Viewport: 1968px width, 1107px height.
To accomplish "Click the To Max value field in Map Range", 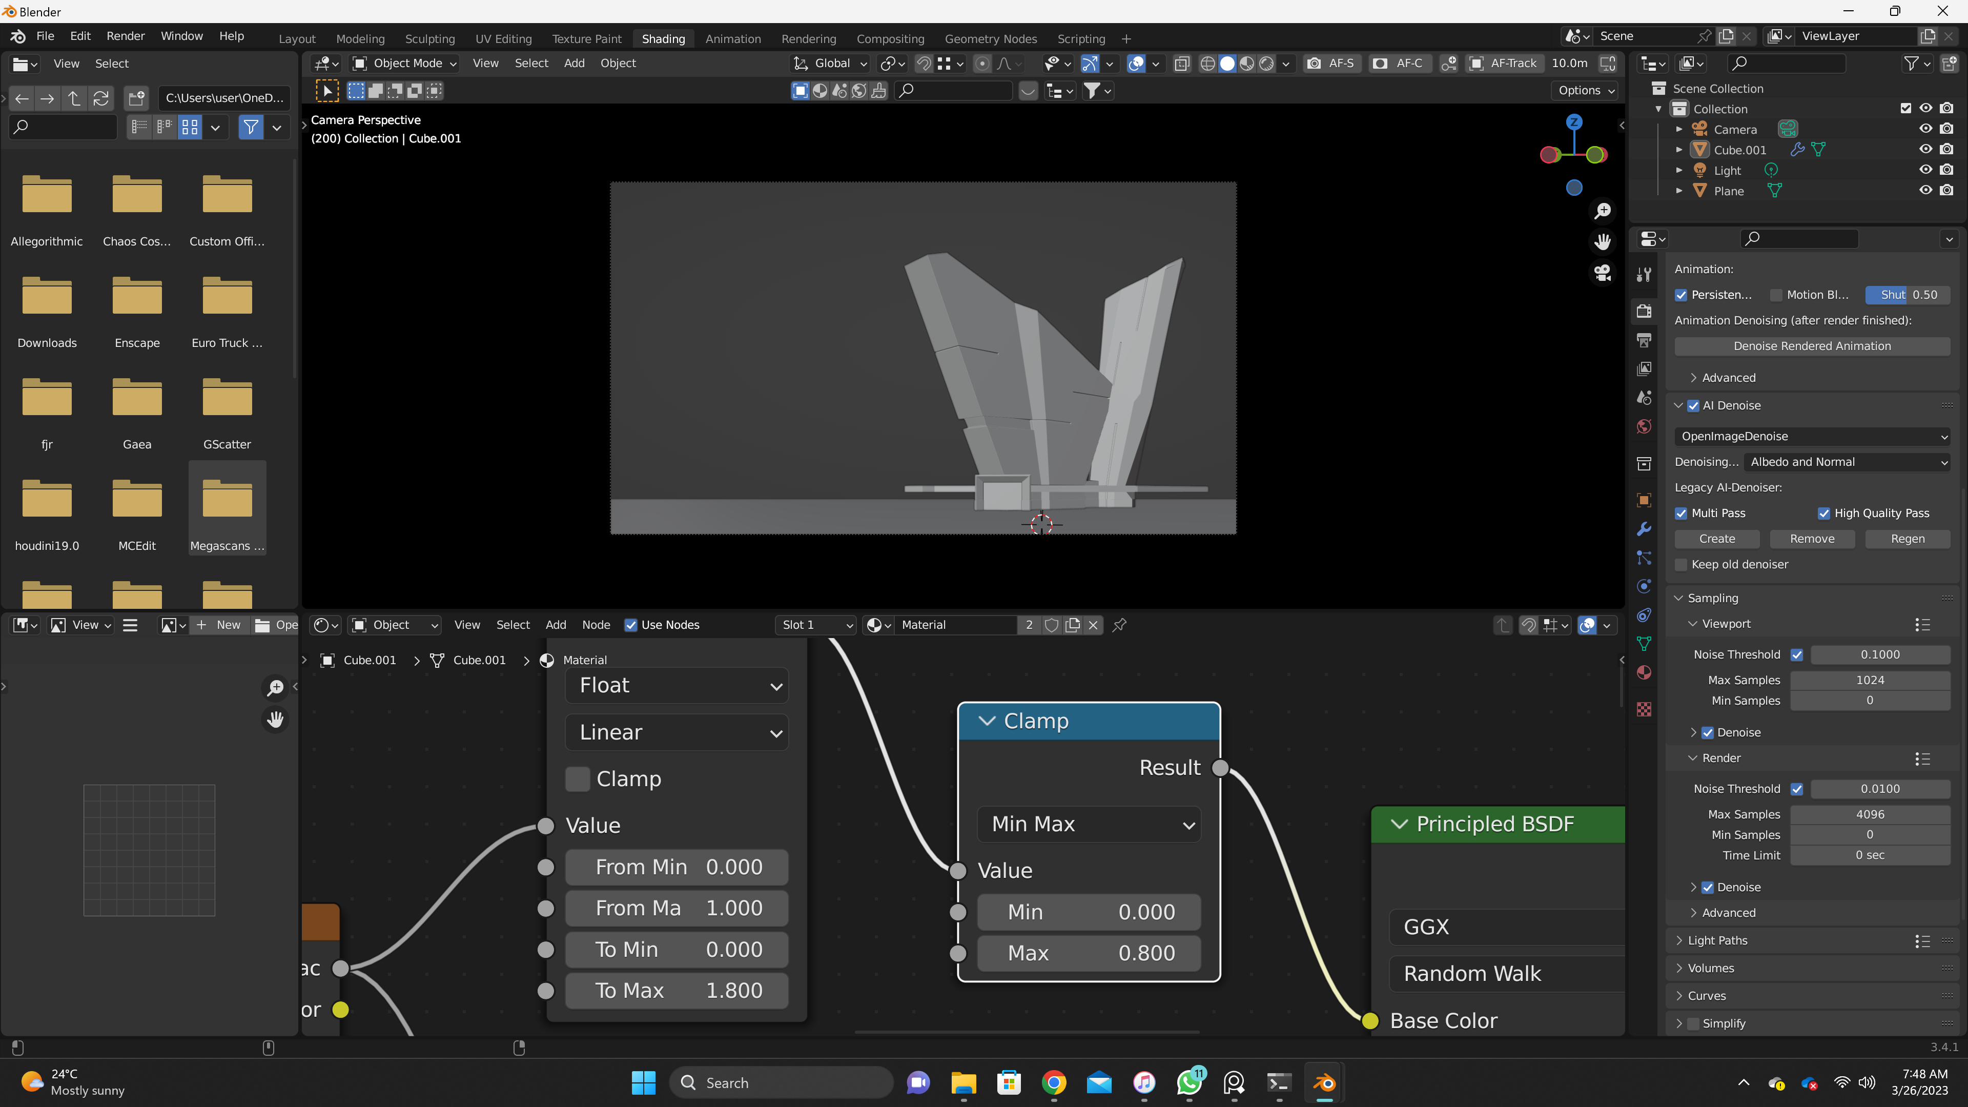I will click(677, 991).
